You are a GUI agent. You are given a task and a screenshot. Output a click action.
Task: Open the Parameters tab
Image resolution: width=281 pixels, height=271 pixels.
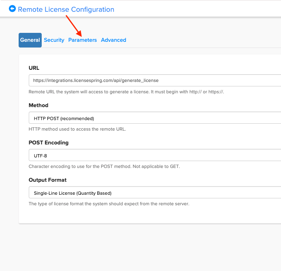[x=83, y=40]
